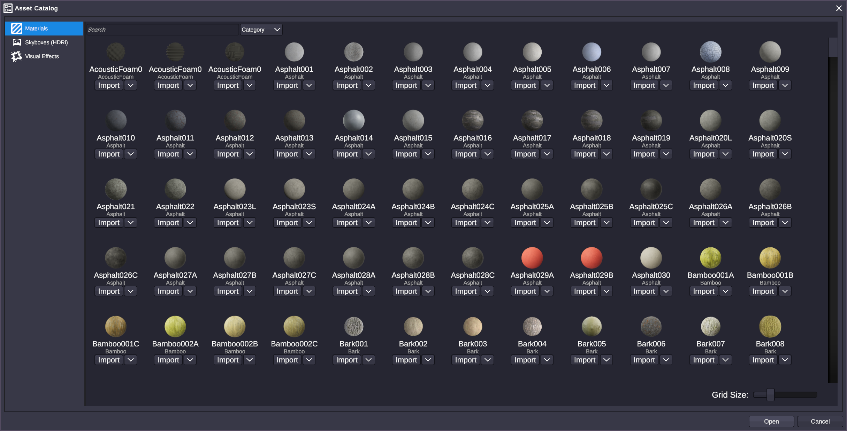
Task: Expand the Import dropdown next to Bark003
Action: point(487,360)
